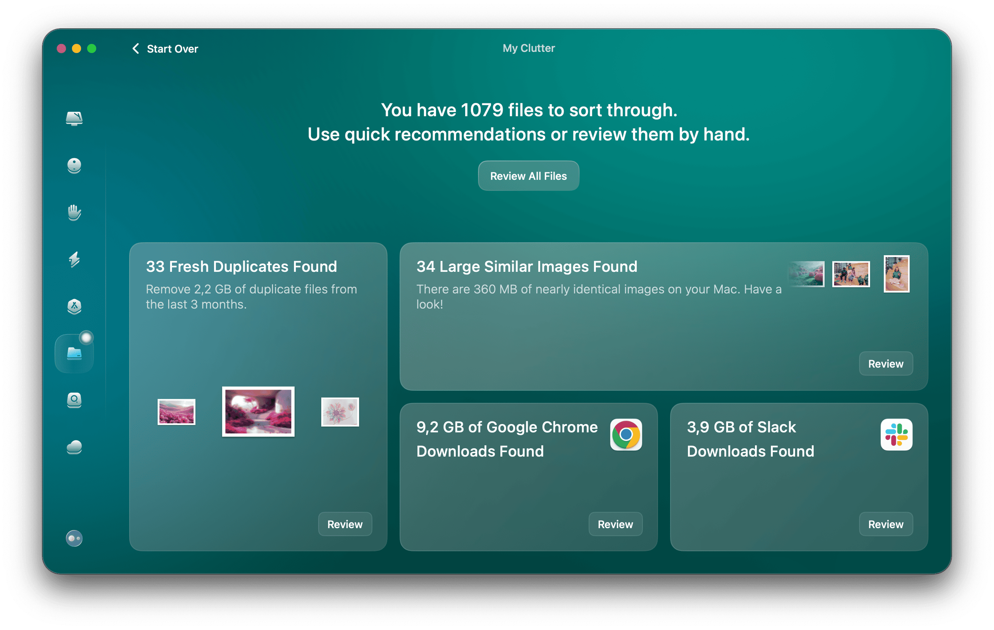Open the flower sketch duplicate thumbnail
Screen dimensions: 994x630
[x=340, y=411]
